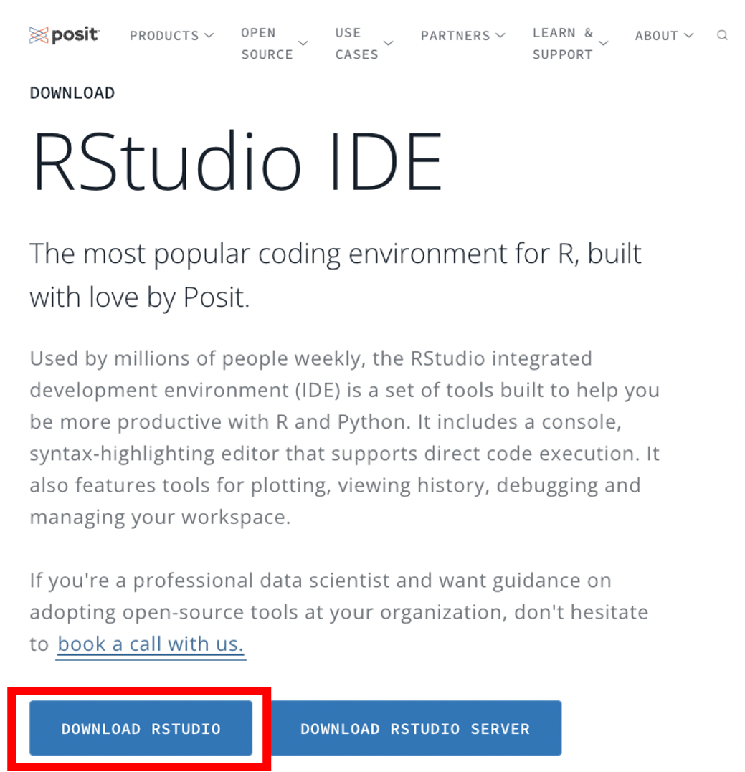Expand the chevron next to Partners
745x772 pixels.
(x=500, y=35)
